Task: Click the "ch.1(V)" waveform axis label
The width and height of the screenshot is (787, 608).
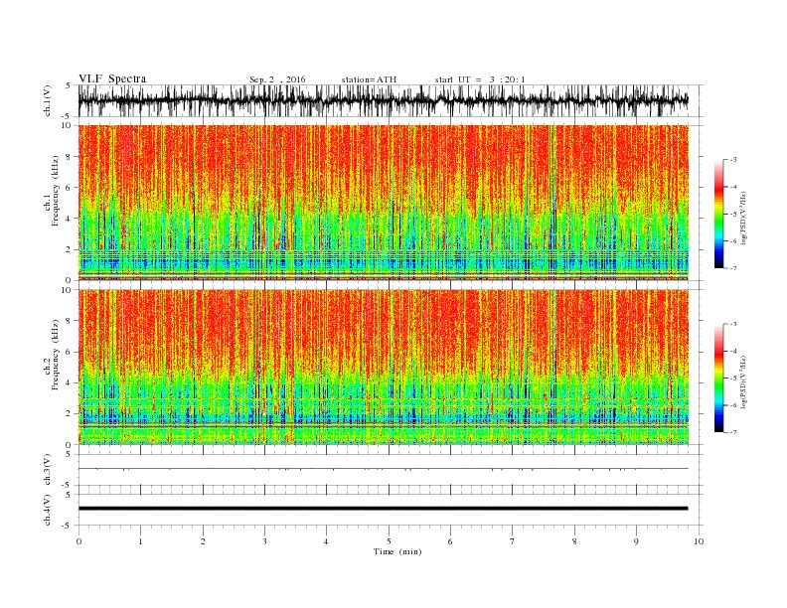Action: 48,100
